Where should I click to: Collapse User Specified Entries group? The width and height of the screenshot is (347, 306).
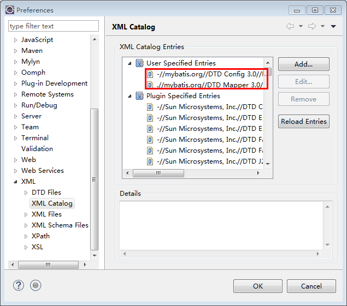tap(130, 64)
